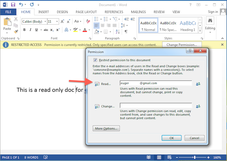Click the Paste clipboard icon

tap(7, 22)
